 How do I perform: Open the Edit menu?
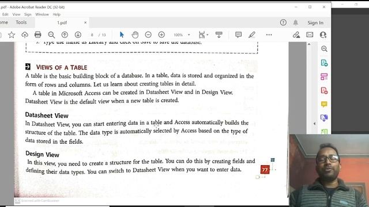(x=5, y=14)
